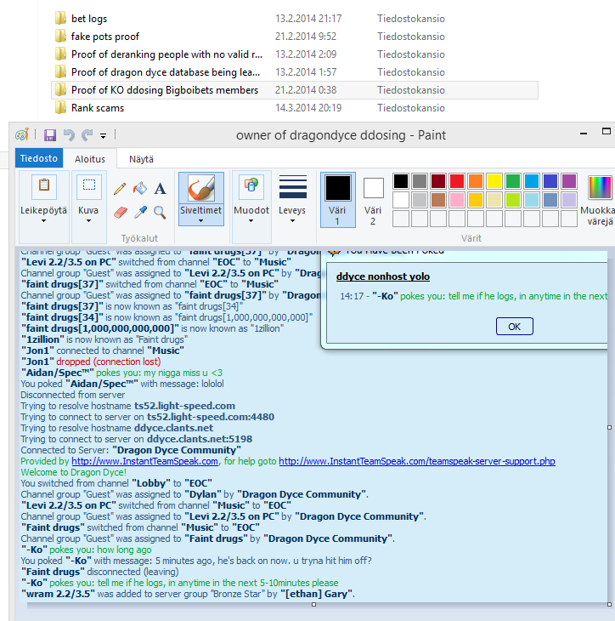615x621 pixels.
Task: Pick the brown color swatch
Action: click(x=438, y=200)
